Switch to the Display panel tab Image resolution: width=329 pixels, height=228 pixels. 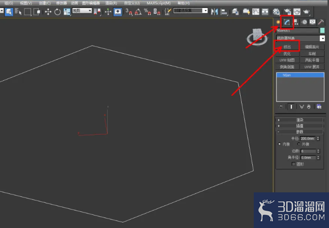pyautogui.click(x=312, y=22)
